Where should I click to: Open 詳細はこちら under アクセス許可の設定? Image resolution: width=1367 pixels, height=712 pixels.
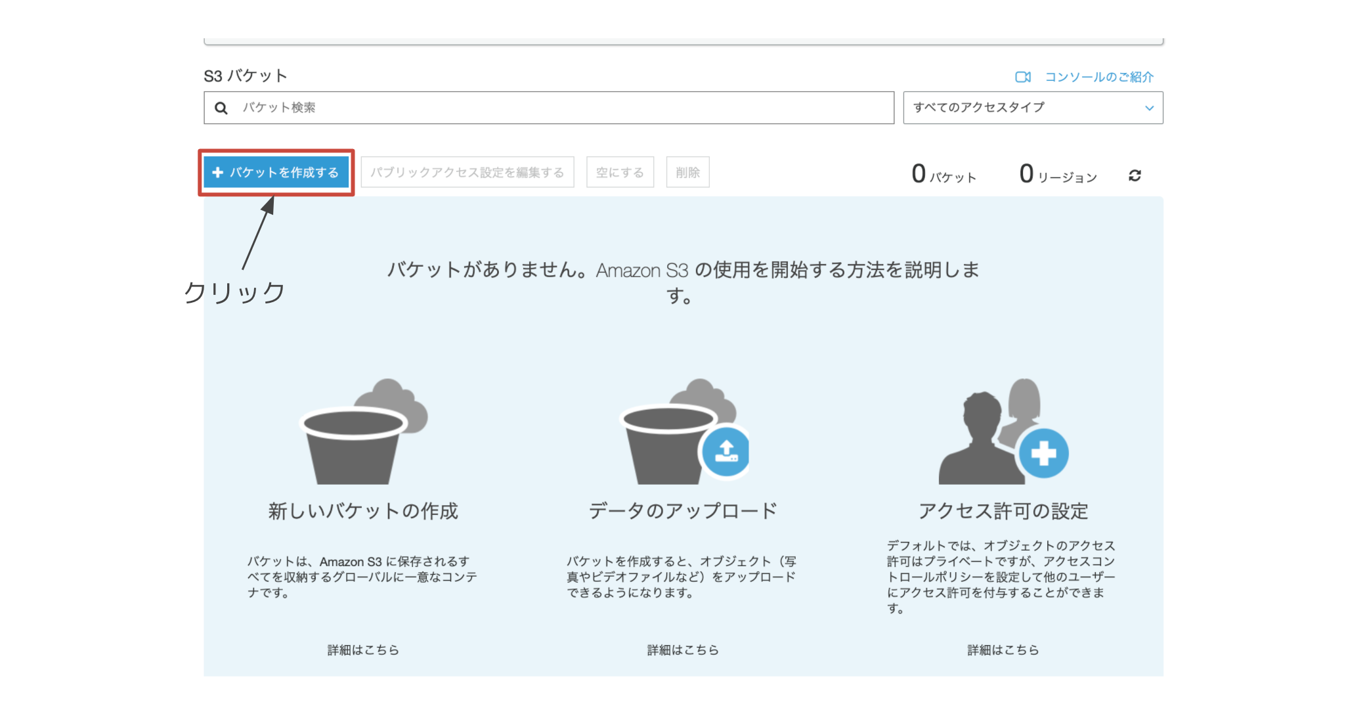(1003, 650)
